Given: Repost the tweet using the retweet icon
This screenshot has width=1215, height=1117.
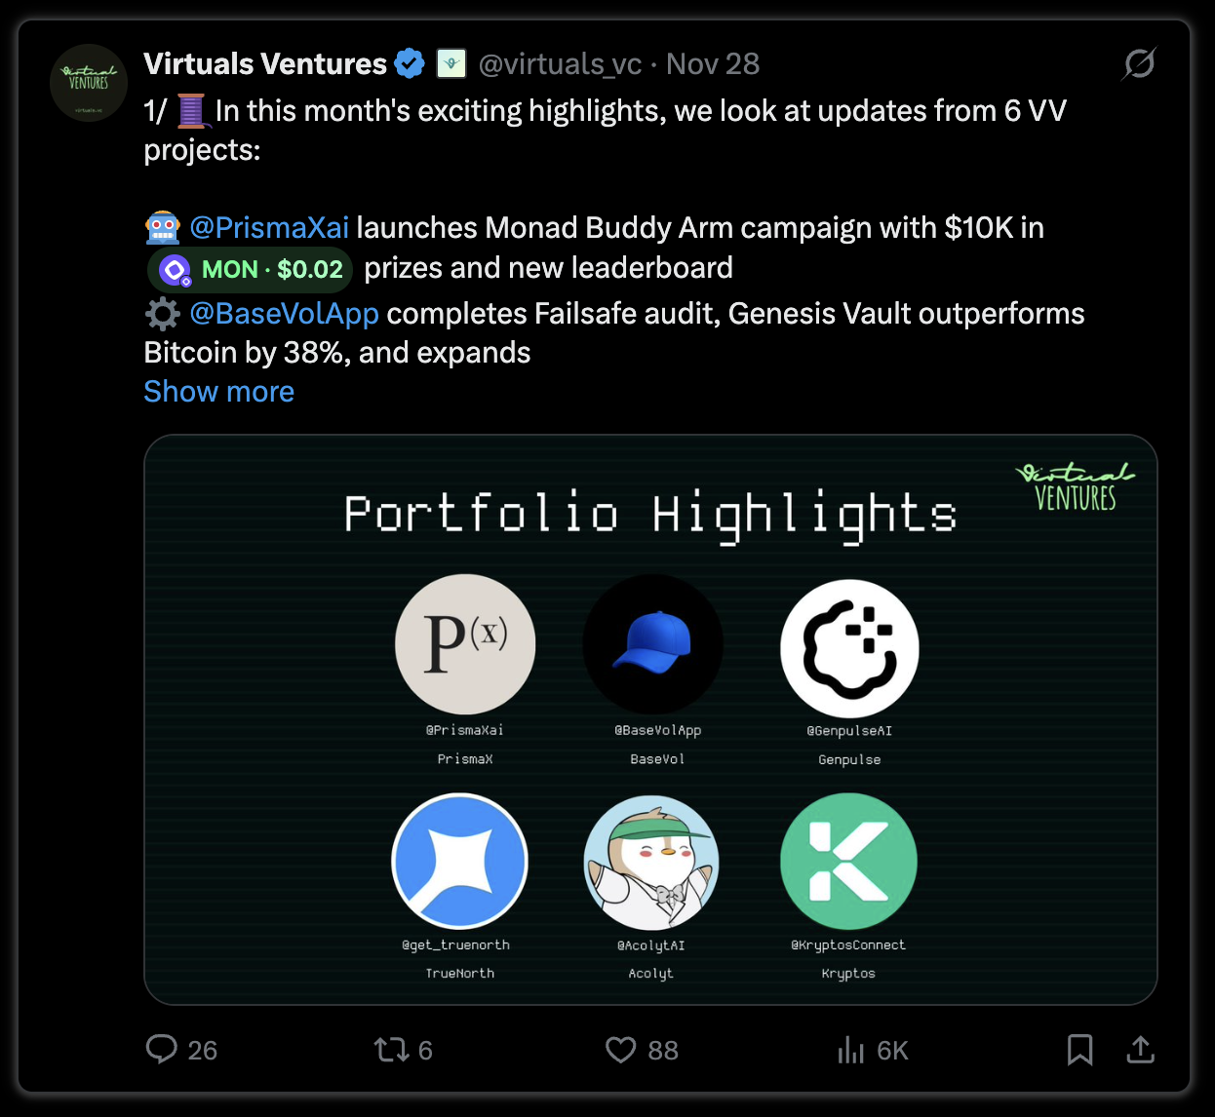Looking at the screenshot, I should coord(391,1050).
